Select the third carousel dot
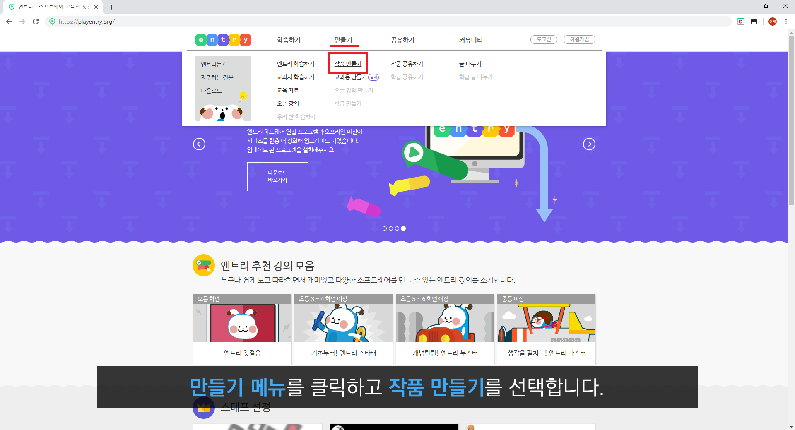Image resolution: width=795 pixels, height=430 pixels. (x=397, y=228)
